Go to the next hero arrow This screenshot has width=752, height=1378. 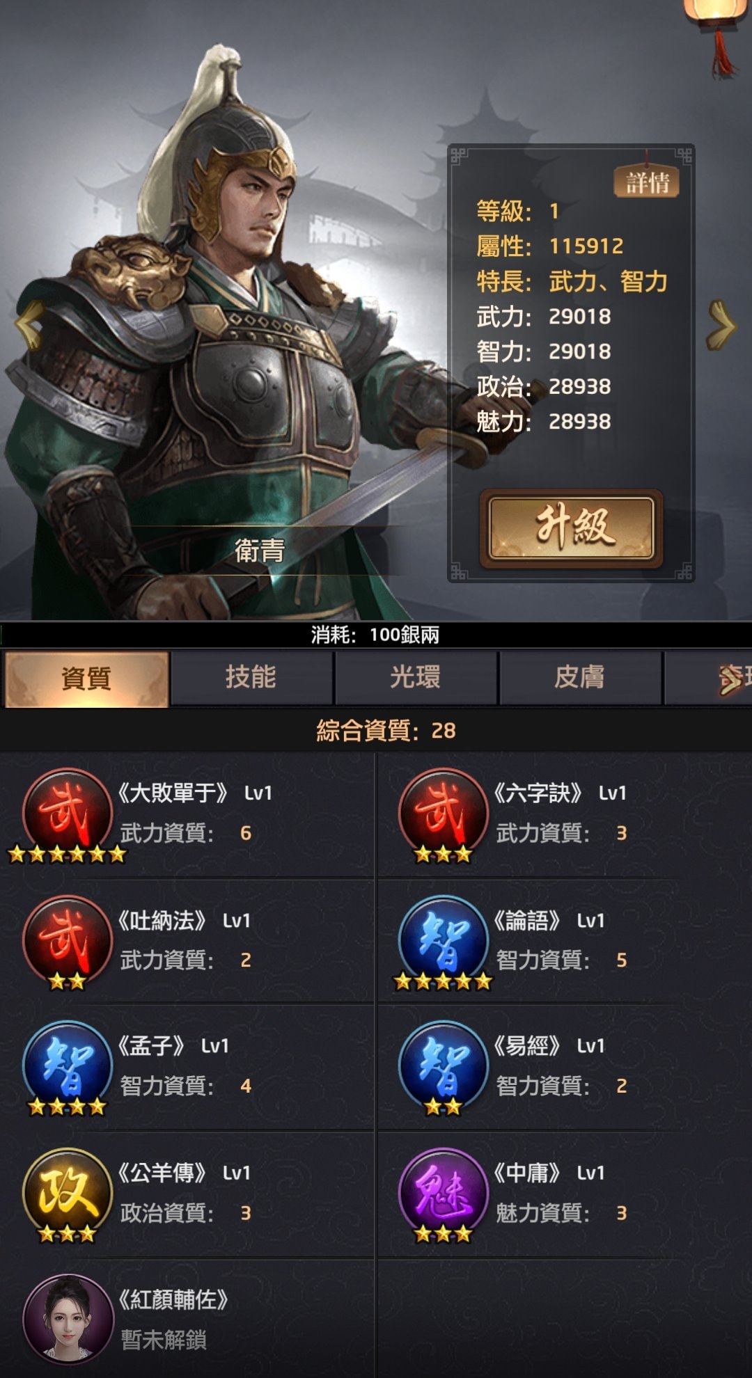click(721, 325)
